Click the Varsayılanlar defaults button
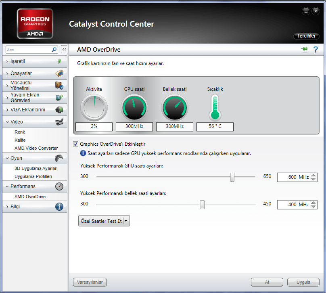This screenshot has height=293, width=326. 90,282
